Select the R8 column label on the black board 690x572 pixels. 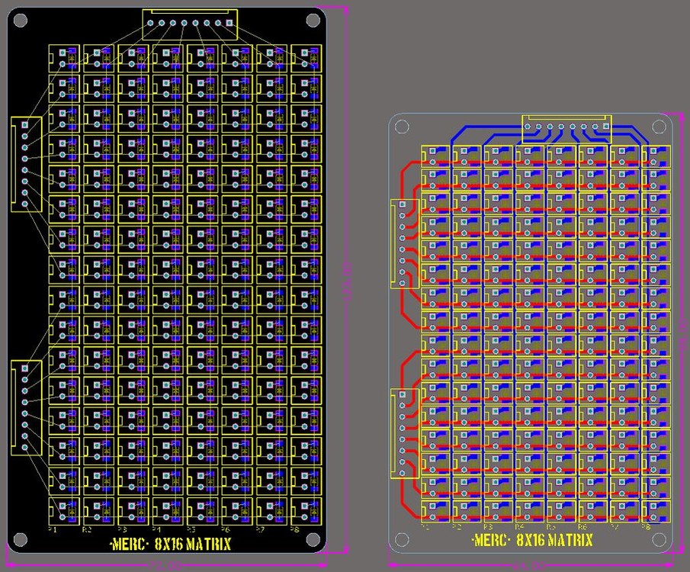[x=294, y=530]
